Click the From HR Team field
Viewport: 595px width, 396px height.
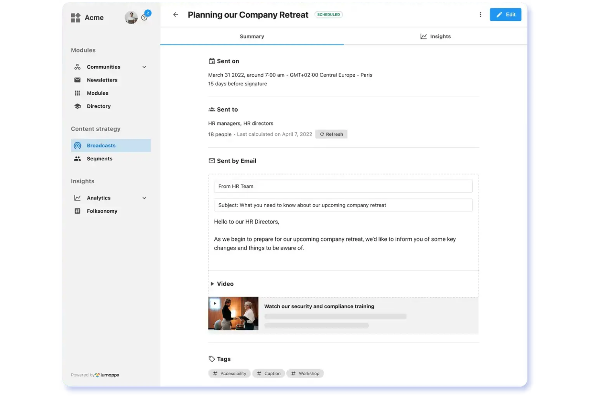[x=343, y=186]
